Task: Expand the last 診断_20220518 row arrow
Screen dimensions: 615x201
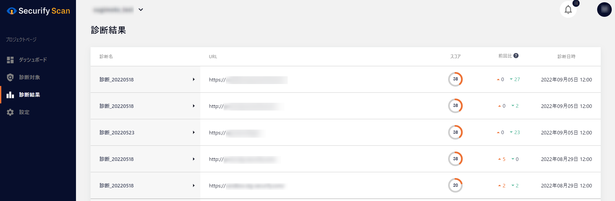Action: click(194, 185)
